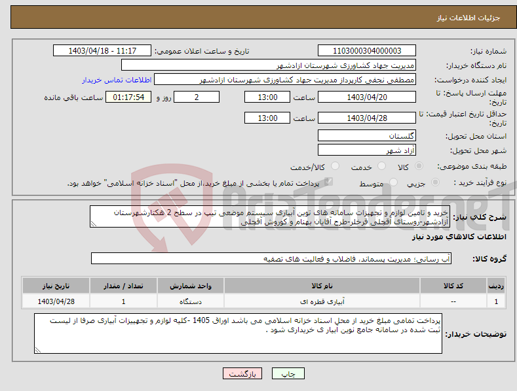This screenshot has height=391, width=517.
Task: Click the طبقه بندی موضوعی label
Action: point(472,166)
